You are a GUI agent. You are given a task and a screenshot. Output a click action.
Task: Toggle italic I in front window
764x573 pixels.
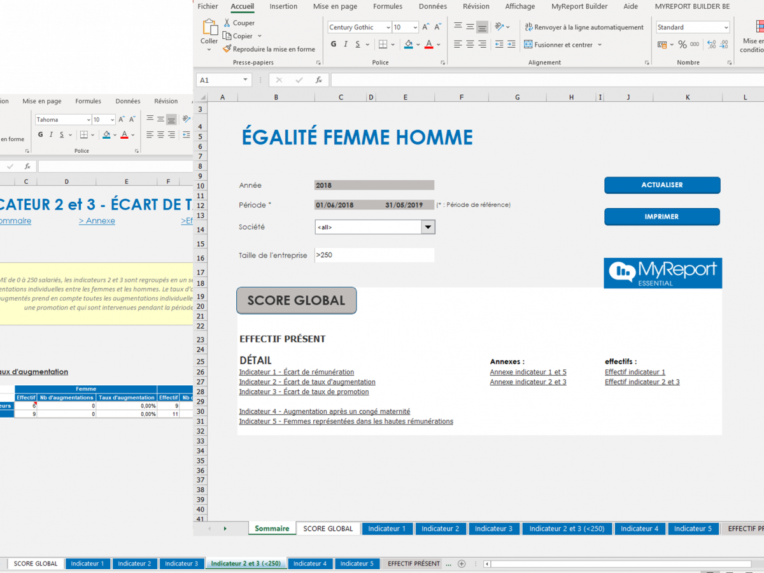(x=346, y=45)
